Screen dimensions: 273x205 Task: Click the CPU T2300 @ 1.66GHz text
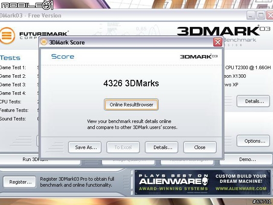[x=248, y=67]
